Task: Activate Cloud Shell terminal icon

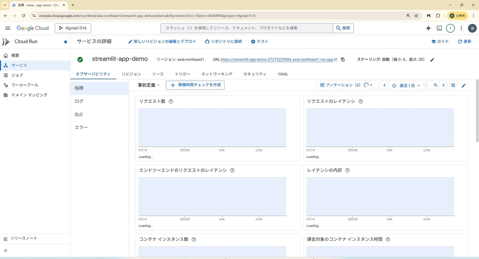Action: point(439,28)
